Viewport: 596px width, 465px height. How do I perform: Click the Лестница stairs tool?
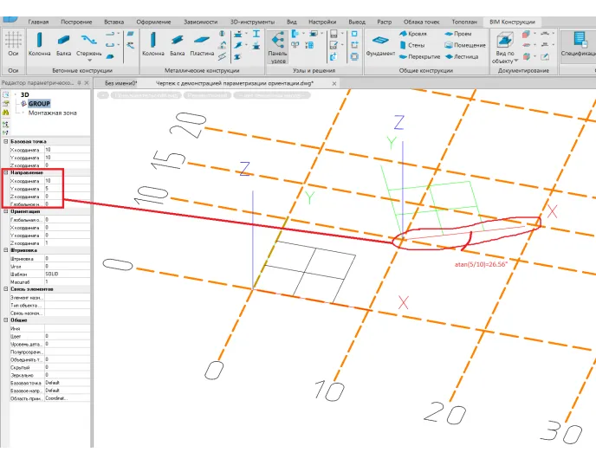(462, 56)
